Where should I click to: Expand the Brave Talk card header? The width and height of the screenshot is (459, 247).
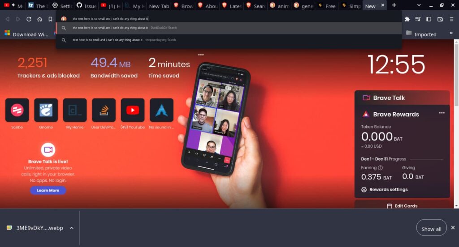pyautogui.click(x=402, y=98)
